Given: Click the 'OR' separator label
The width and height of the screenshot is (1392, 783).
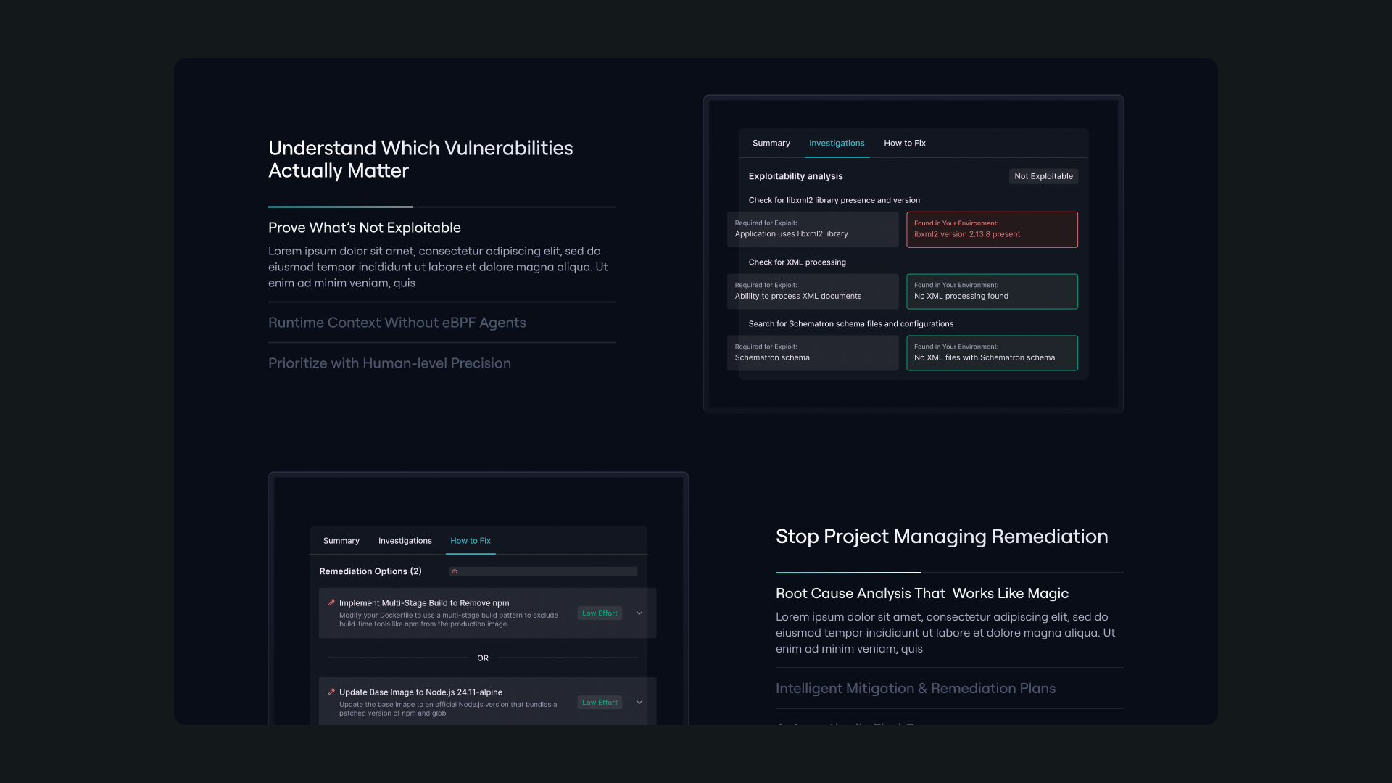Looking at the screenshot, I should click(483, 658).
